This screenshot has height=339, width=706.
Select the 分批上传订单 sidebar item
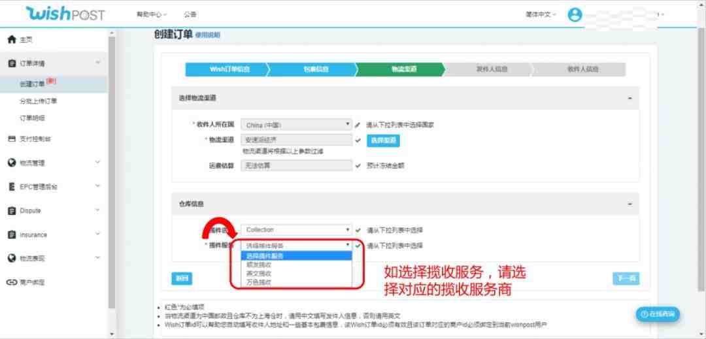tap(39, 101)
